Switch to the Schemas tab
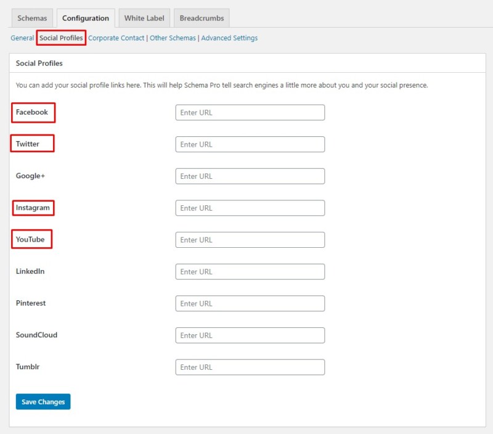Viewport: 493px width, 434px height. click(32, 18)
